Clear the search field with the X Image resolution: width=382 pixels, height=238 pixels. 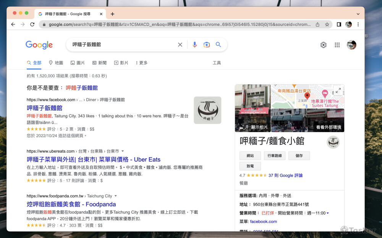pyautogui.click(x=180, y=45)
